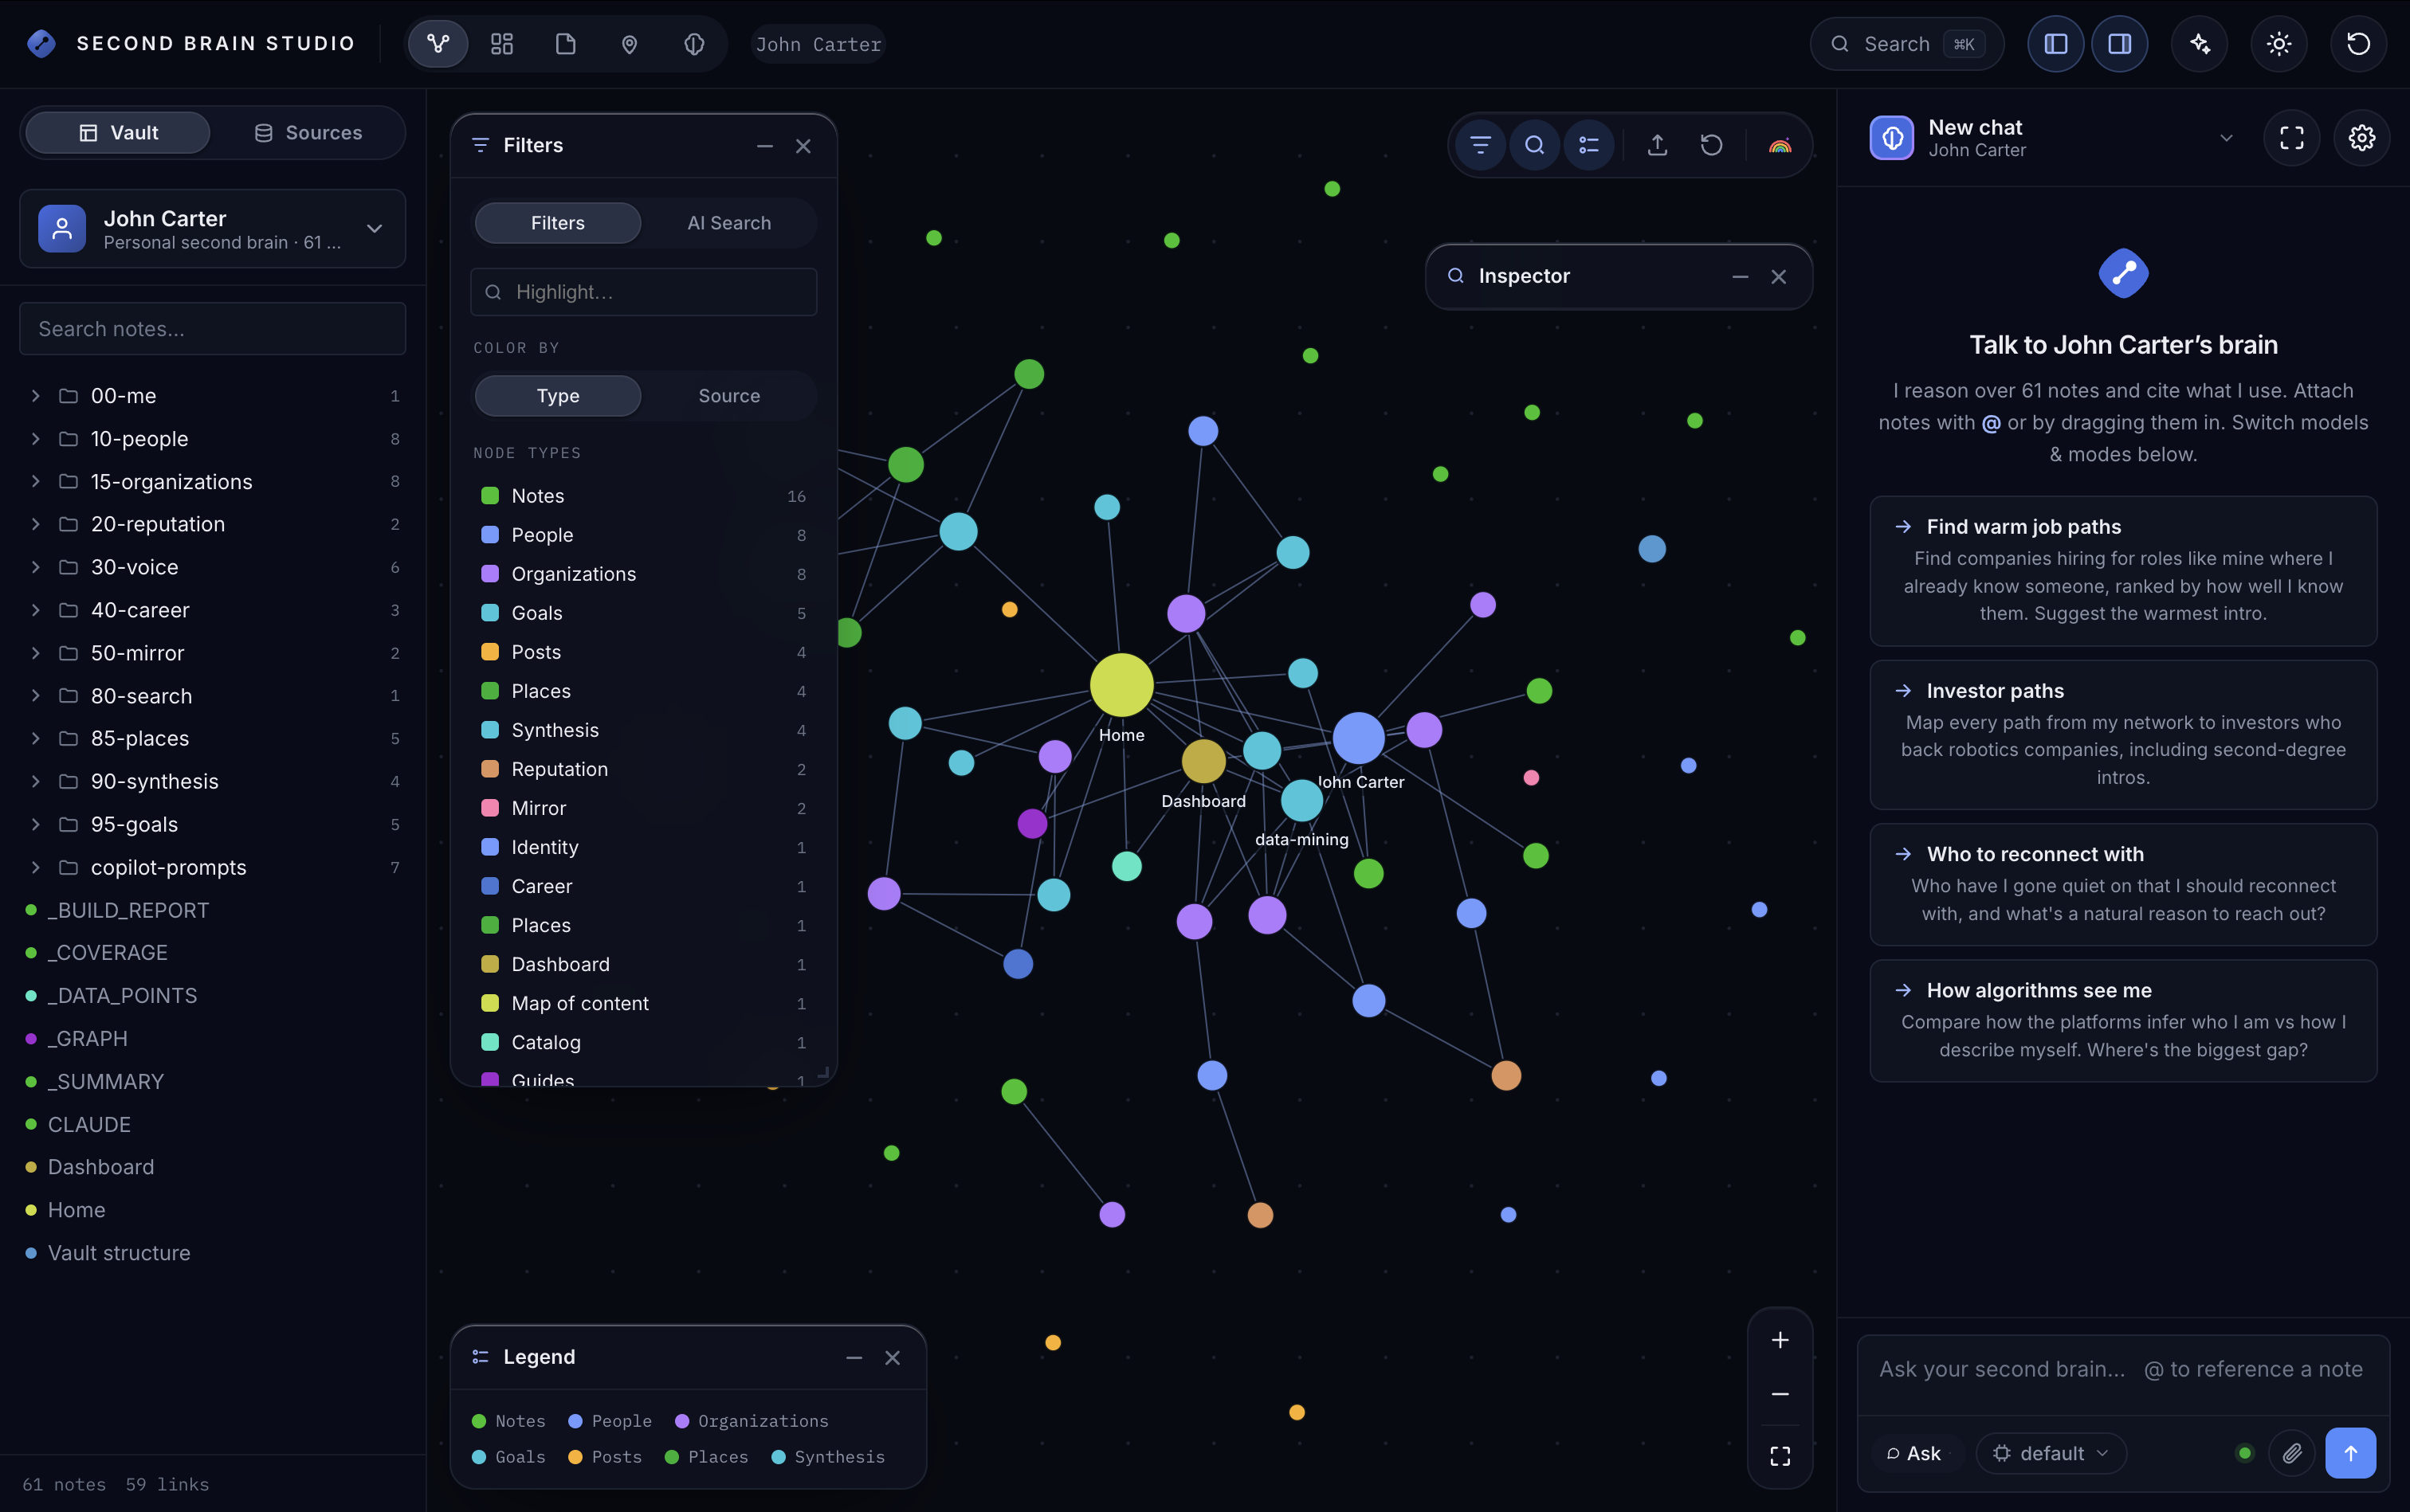Image resolution: width=2410 pixels, height=1512 pixels.
Task: Send chat message with arrow button
Action: 2351,1453
